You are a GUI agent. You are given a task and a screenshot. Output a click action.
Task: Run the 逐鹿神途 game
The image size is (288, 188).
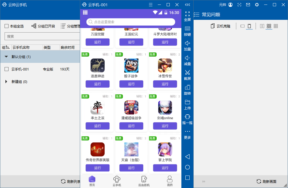(x=98, y=84)
